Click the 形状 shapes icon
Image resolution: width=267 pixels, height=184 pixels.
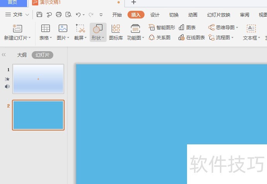click(x=98, y=28)
